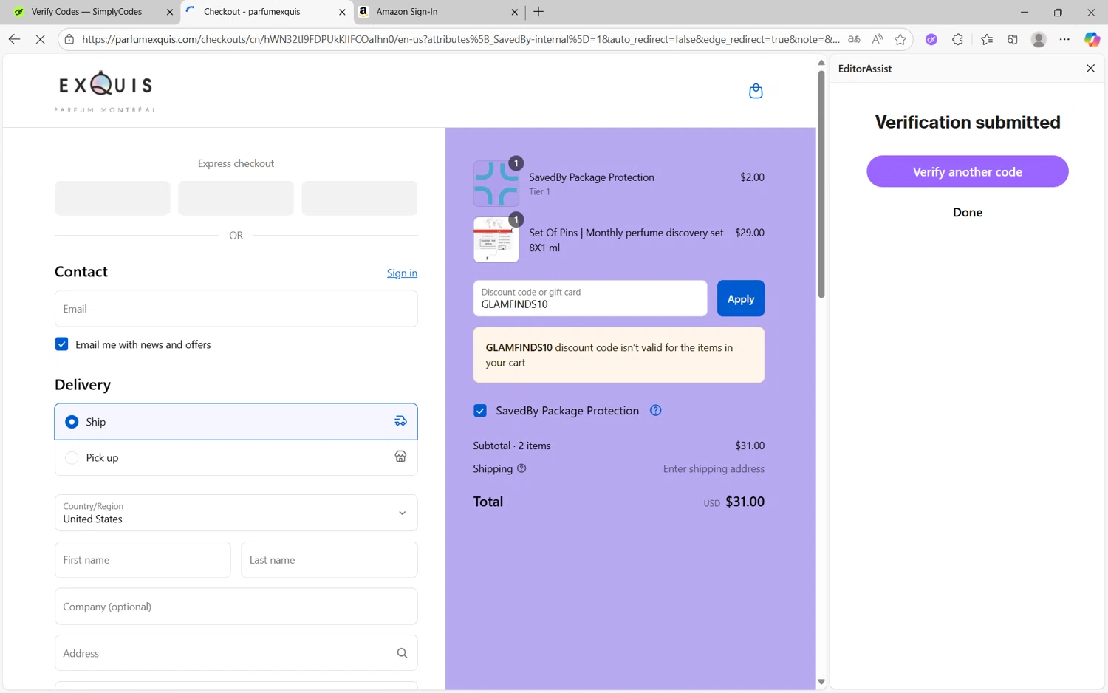Screen dimensions: 1108x693
Task: Open collections icon in toolbar
Action: coord(1013,39)
